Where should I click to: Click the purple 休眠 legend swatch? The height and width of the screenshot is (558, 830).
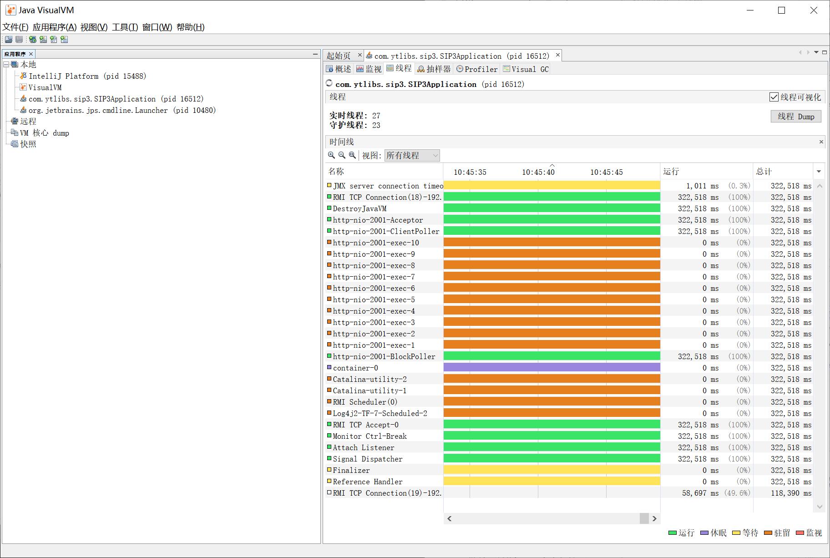point(704,533)
